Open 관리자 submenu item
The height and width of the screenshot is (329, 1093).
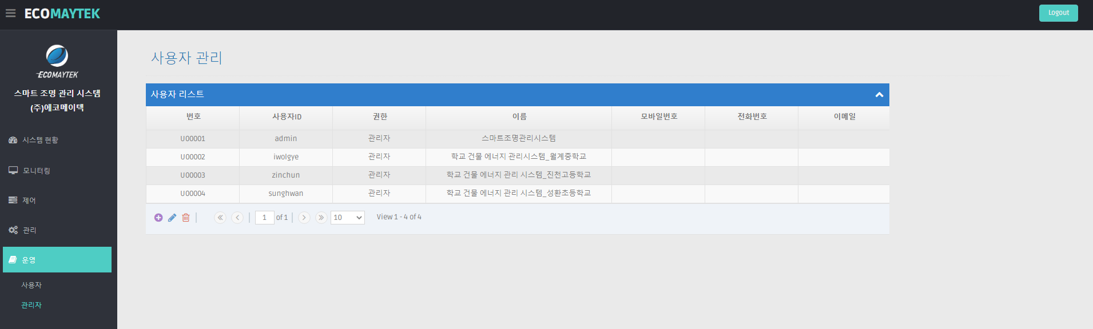pyautogui.click(x=31, y=305)
